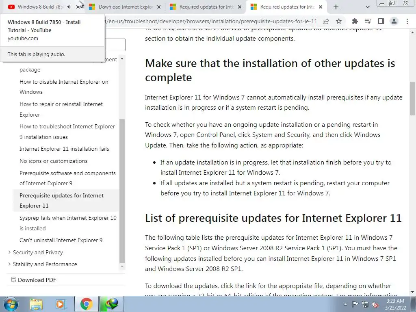Click heading Make sure that the installation
This screenshot has width=416, height=312.
click(270, 70)
